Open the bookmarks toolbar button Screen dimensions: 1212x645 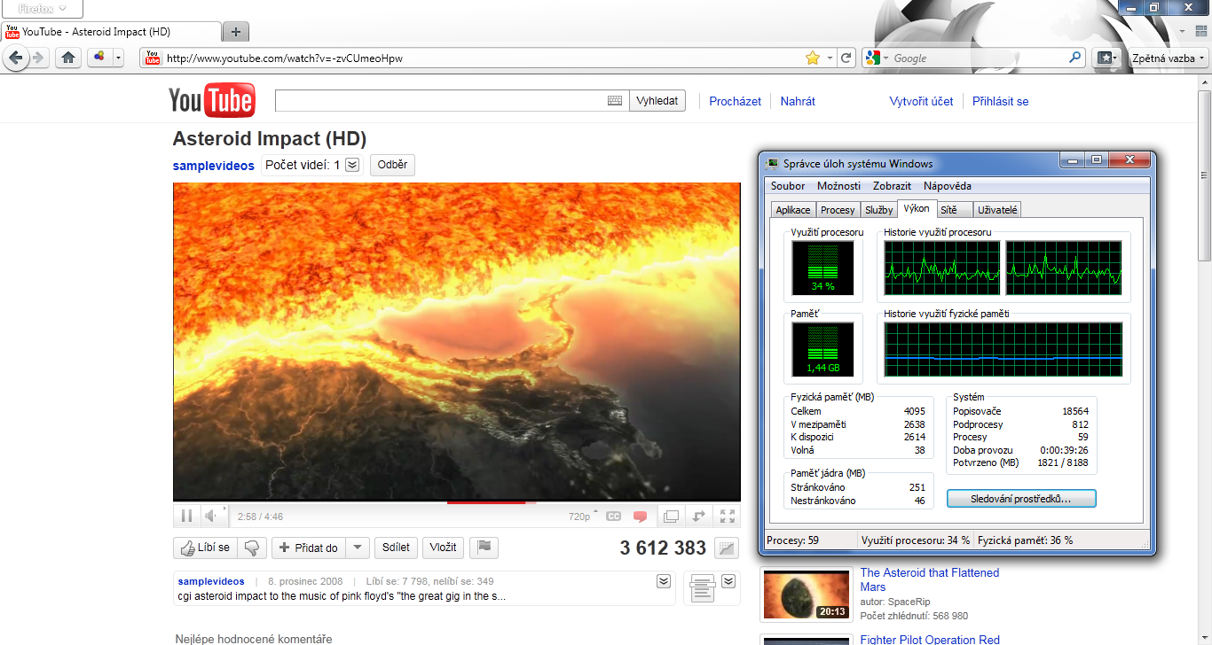(x=1106, y=58)
